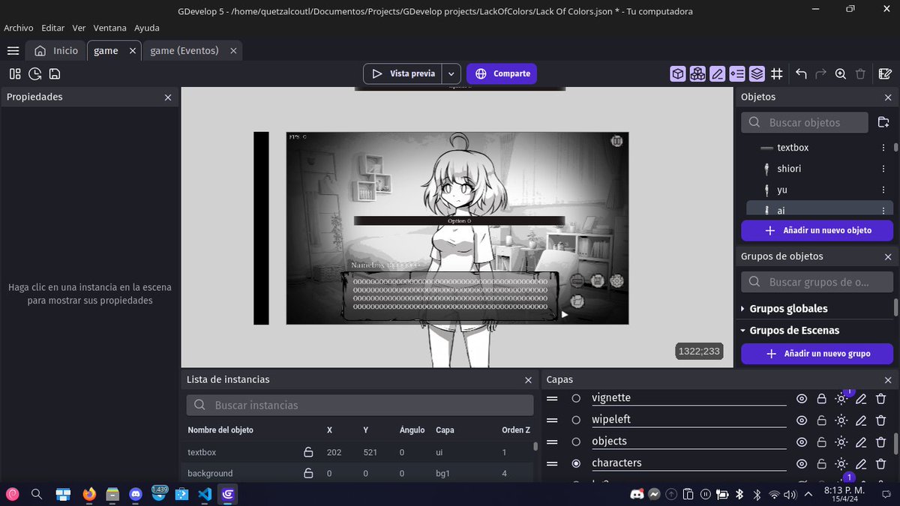The width and height of the screenshot is (900, 506).
Task: Open the project manager panel icon
Action: (15, 73)
